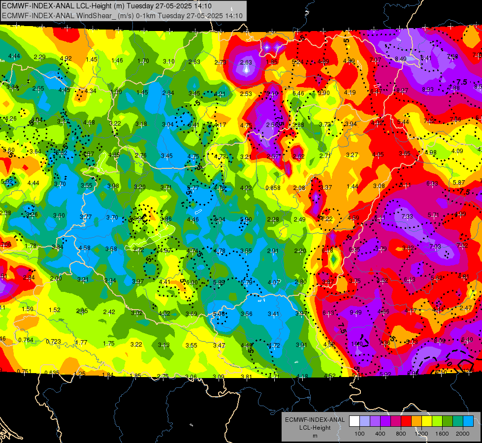Click the map value 2.73
The height and width of the screenshot is (443, 482).
click(x=220, y=62)
